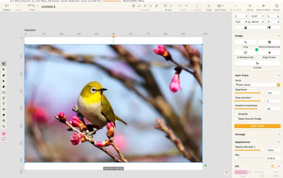Open the Auto Trace Mode dropdown
Viewport: 283px width, 178px height.
pos(257,85)
